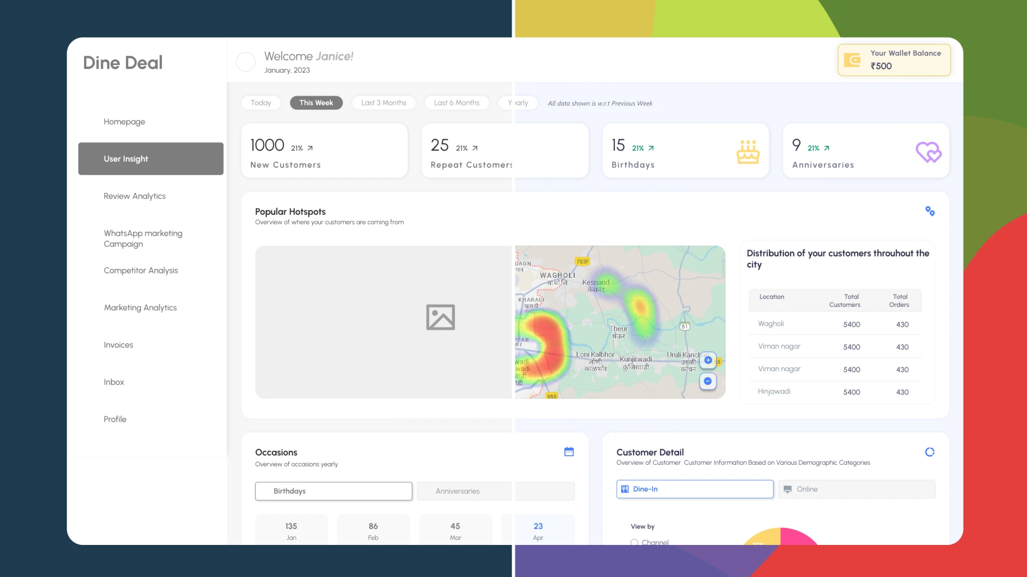1027x577 pixels.
Task: Click the Repeat Customers trend arrow
Action: (x=475, y=148)
